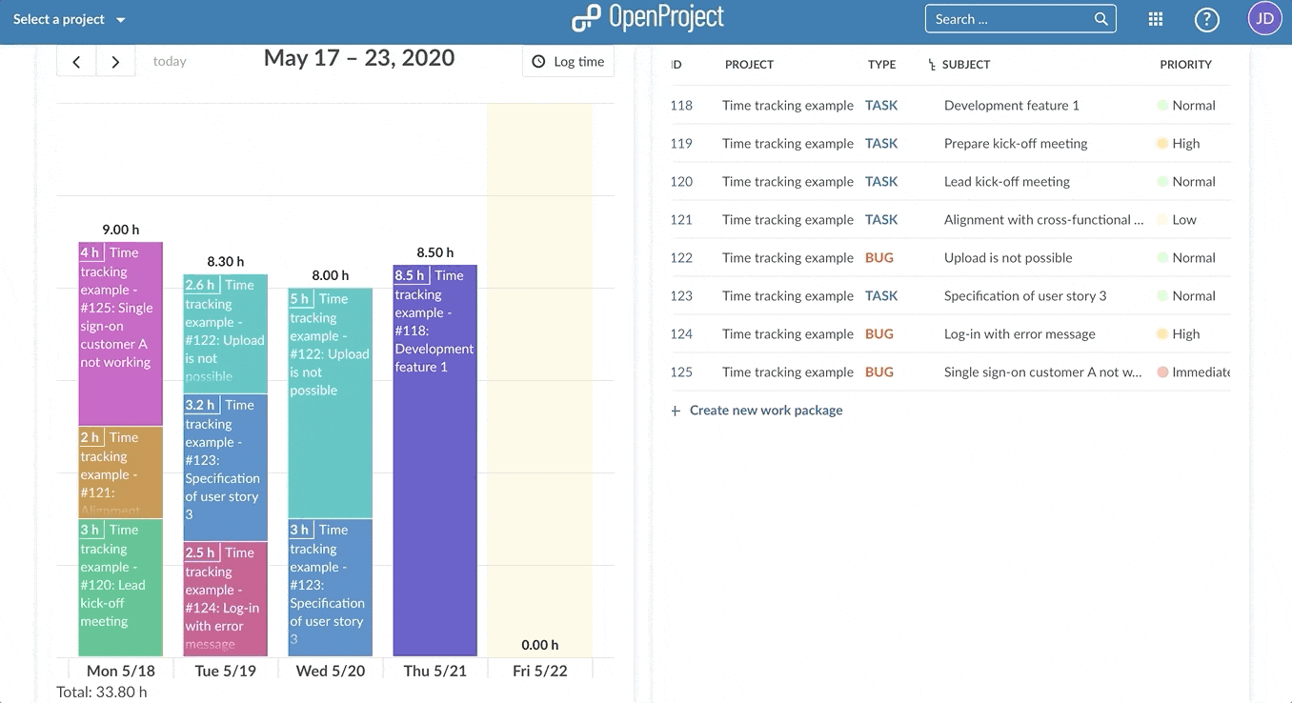The width and height of the screenshot is (1292, 703).
Task: Go to previous week arrow
Action: click(76, 62)
